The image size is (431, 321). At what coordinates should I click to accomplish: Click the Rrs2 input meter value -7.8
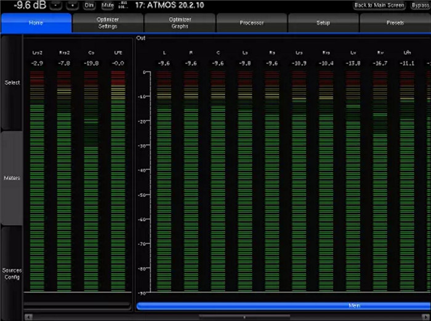[x=64, y=63]
